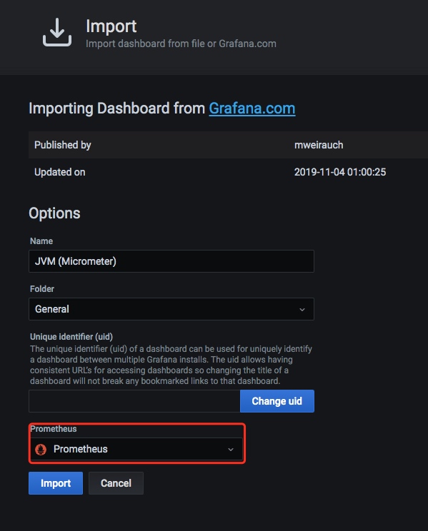Click the Change uid button
The height and width of the screenshot is (531, 428).
click(277, 401)
